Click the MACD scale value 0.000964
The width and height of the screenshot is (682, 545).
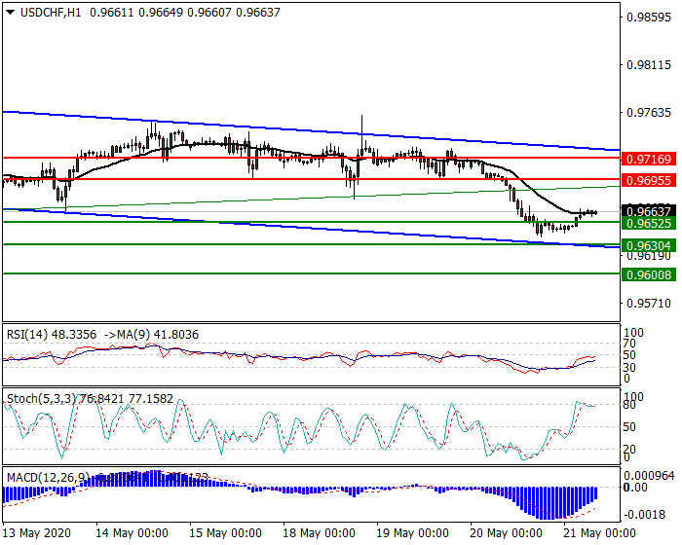pyautogui.click(x=651, y=476)
